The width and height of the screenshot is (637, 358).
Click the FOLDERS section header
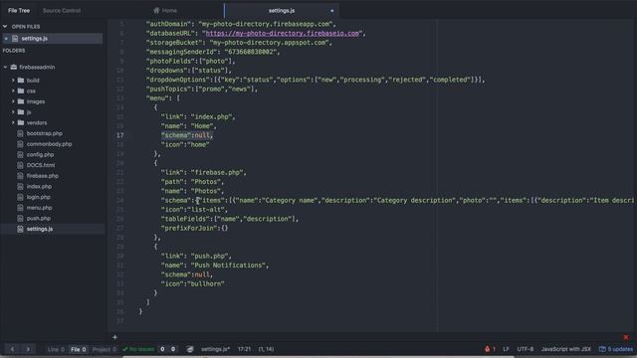(14, 51)
